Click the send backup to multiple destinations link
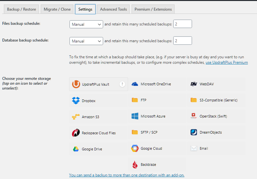The width and height of the screenshot is (257, 179). (127, 175)
